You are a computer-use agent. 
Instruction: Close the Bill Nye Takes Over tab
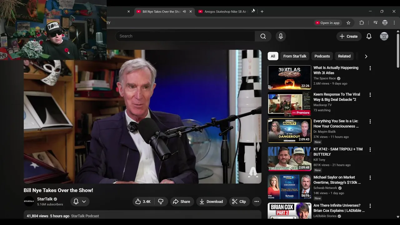[x=191, y=12]
